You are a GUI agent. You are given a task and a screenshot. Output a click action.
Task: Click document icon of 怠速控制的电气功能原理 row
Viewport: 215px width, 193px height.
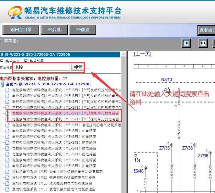click(x=7, y=125)
